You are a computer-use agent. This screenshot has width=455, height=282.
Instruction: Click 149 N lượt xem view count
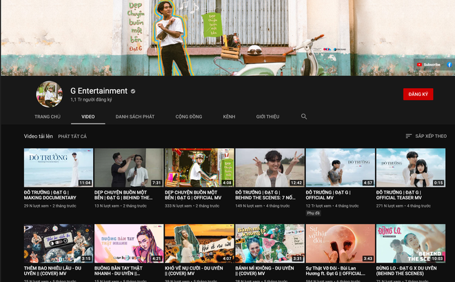click(249, 205)
